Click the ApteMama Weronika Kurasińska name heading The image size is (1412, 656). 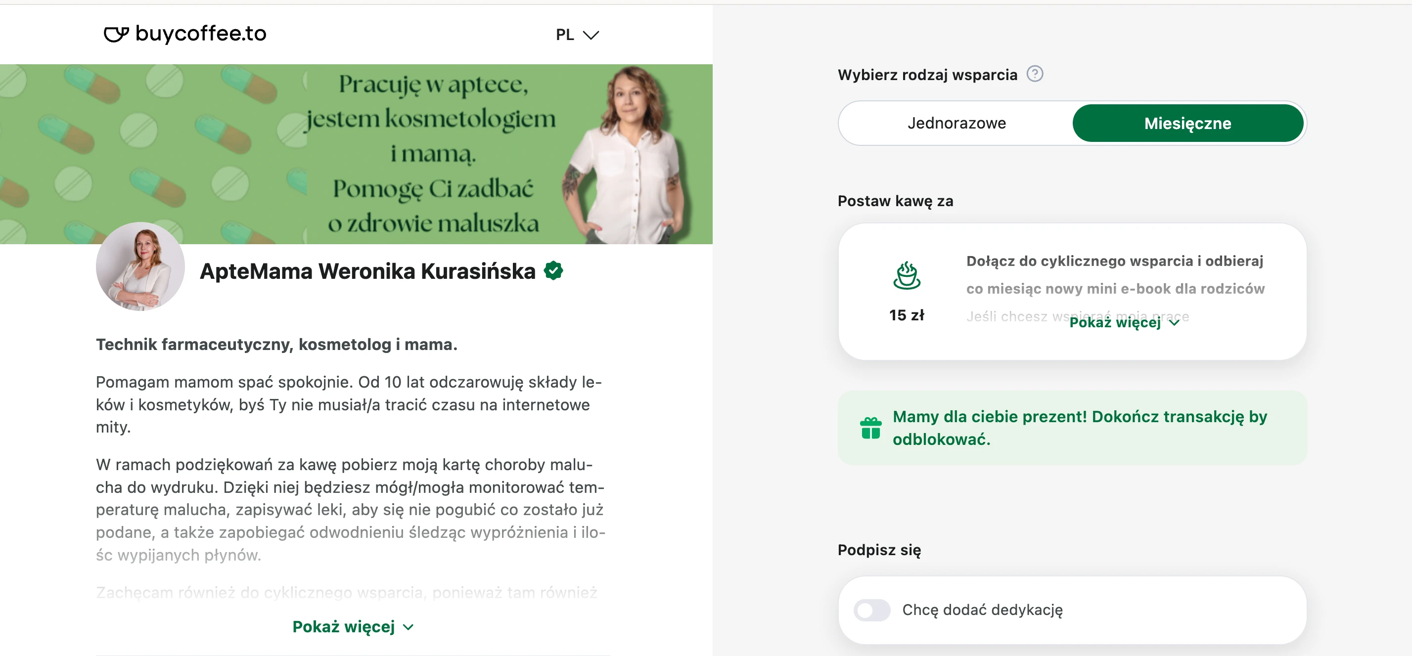click(367, 271)
